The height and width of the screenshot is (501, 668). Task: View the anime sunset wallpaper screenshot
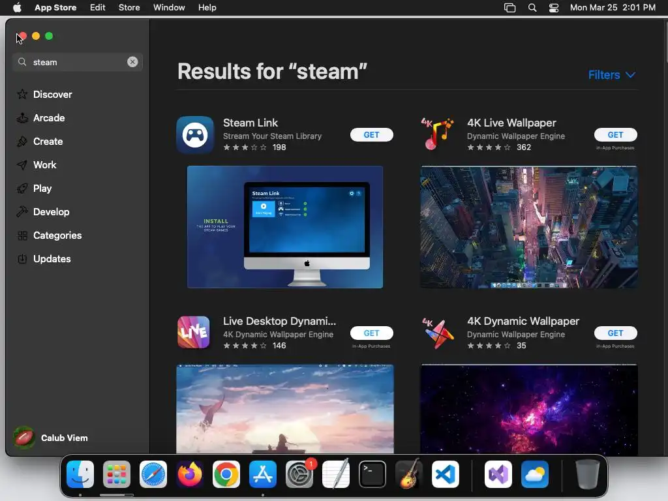tap(285, 409)
